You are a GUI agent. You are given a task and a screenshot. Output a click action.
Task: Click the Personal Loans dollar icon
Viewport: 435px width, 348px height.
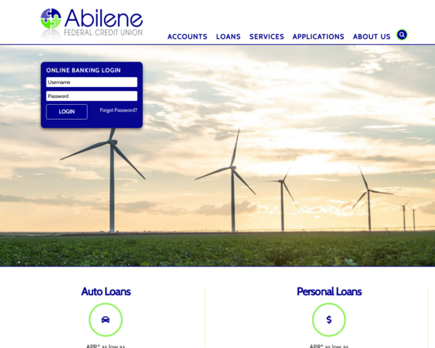click(x=329, y=320)
